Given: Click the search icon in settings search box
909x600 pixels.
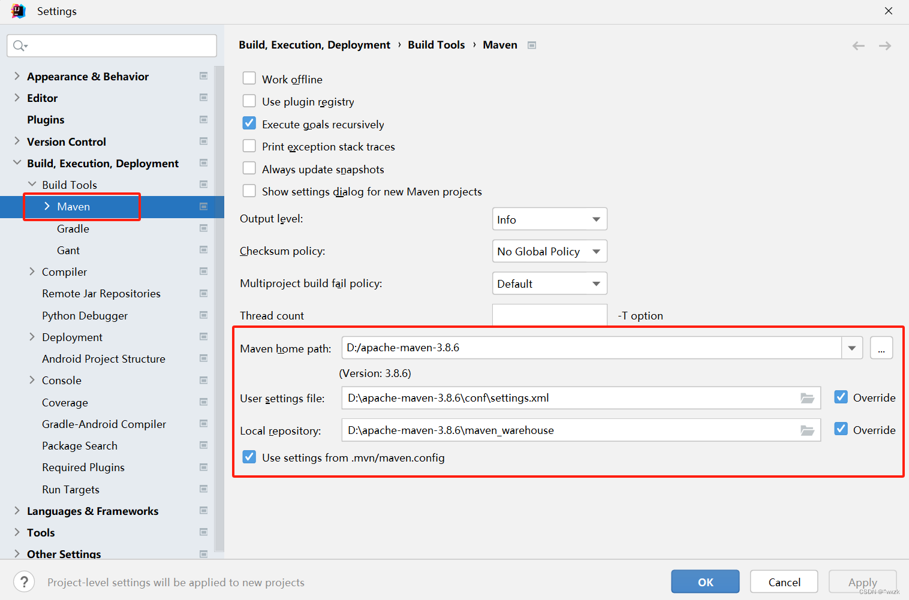Looking at the screenshot, I should tap(20, 46).
